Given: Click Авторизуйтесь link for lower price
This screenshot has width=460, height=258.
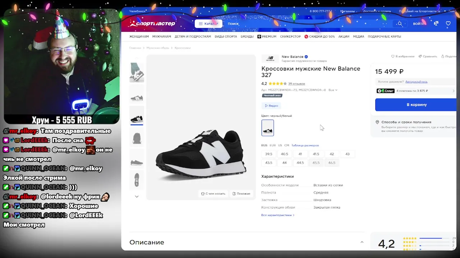Looking at the screenshot, I should click(x=417, y=82).
